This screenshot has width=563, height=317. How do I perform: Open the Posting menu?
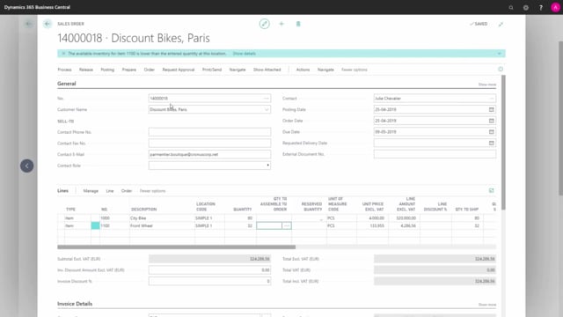(107, 70)
